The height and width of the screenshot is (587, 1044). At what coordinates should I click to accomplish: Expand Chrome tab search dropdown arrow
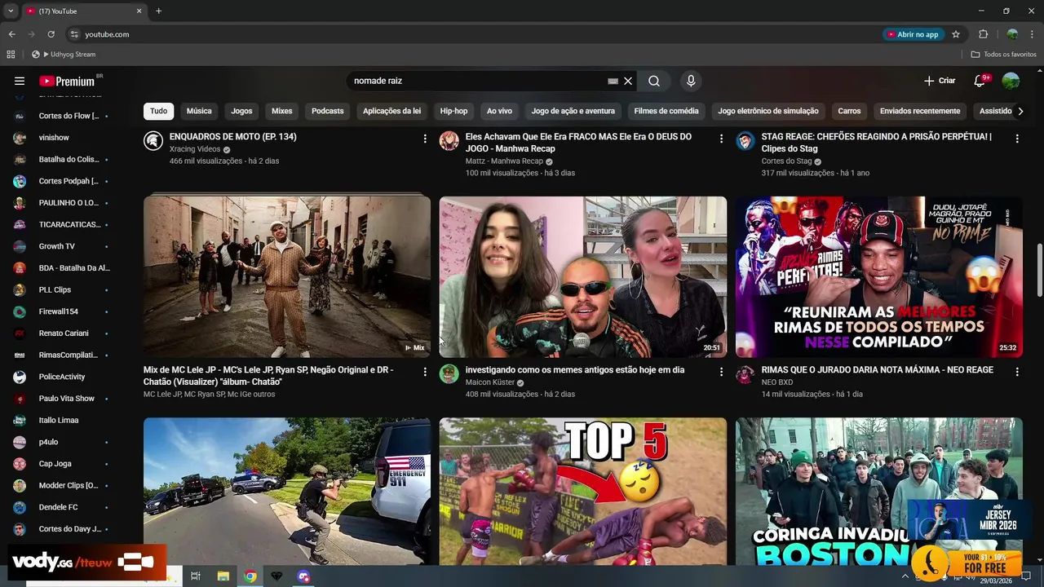(11, 11)
